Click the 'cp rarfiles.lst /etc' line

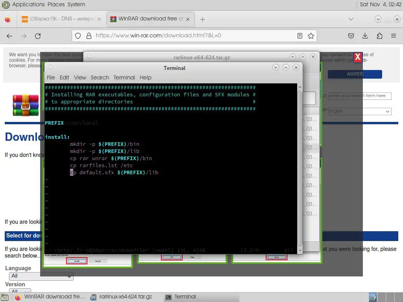point(102,166)
